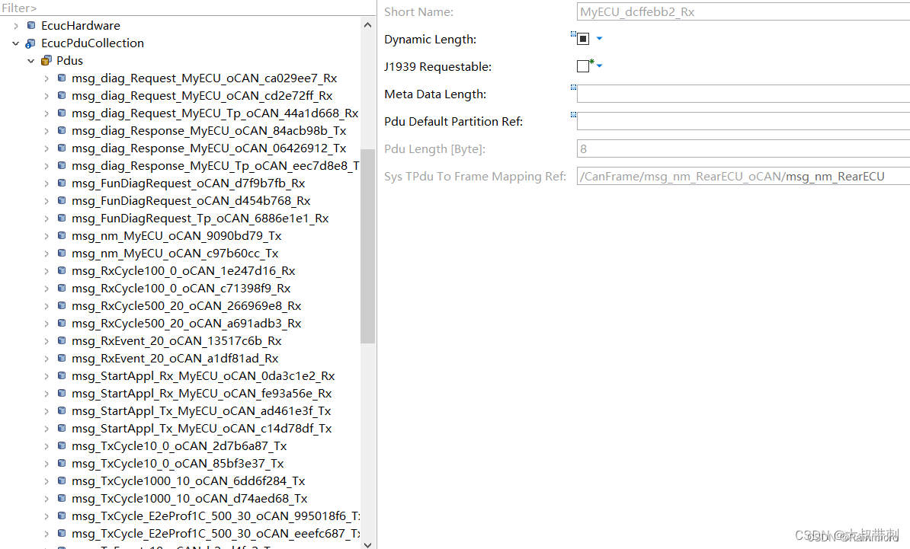Select msg_RxCycle500_20_oCAN_266969e8_Rx
This screenshot has width=910, height=549.
[186, 305]
